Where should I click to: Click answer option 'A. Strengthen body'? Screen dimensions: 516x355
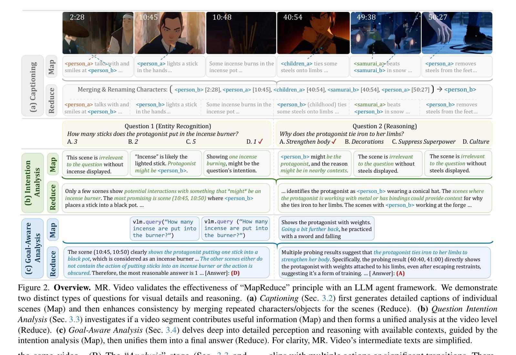pos(305,141)
